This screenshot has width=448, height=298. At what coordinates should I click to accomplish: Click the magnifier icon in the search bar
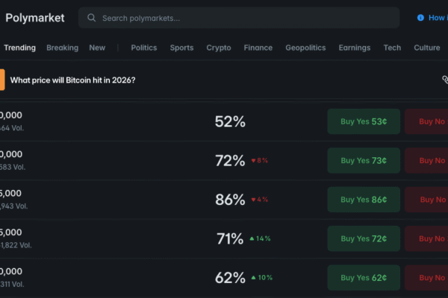point(91,18)
